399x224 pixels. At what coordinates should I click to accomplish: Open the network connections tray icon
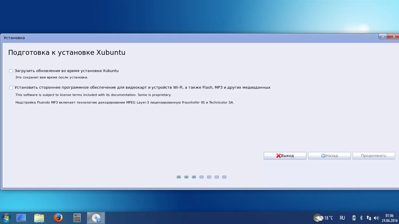coord(369,218)
